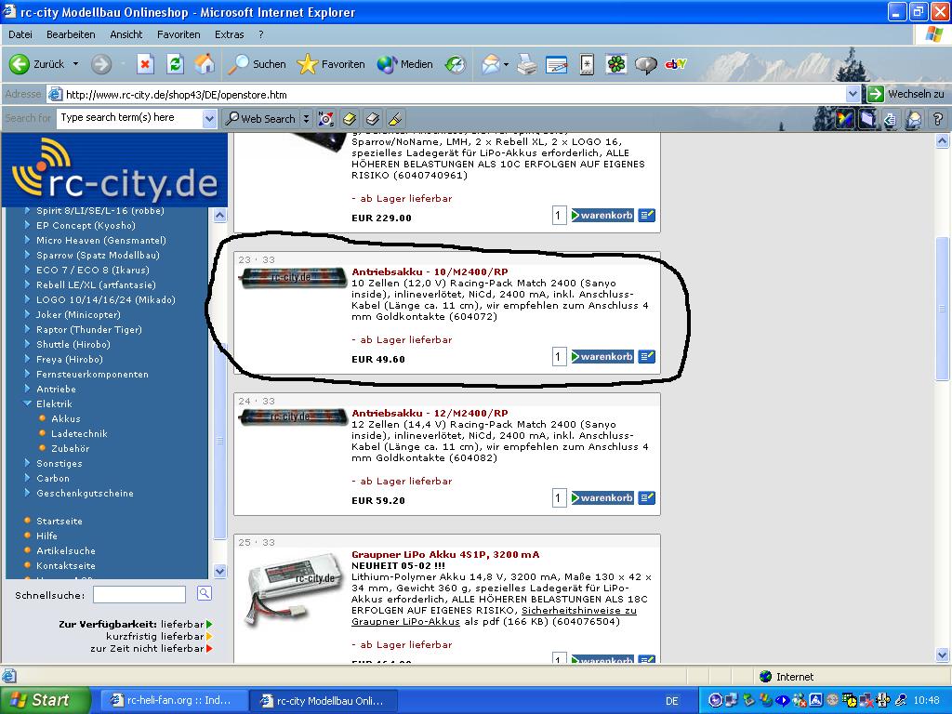Image resolution: width=952 pixels, height=714 pixels.
Task: Open the Akkus subcategory link
Action: point(66,418)
